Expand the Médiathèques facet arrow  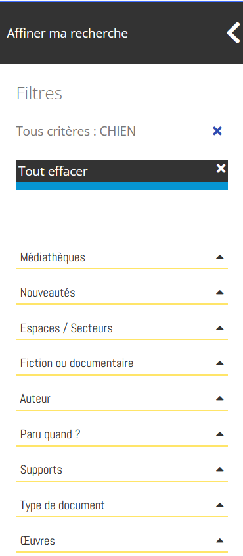219,257
